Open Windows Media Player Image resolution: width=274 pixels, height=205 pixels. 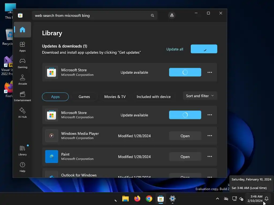[x=185, y=136]
